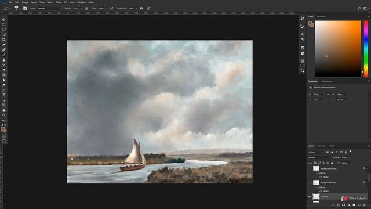Select the Blur tool
This screenshot has width=371, height=209.
(4, 80)
